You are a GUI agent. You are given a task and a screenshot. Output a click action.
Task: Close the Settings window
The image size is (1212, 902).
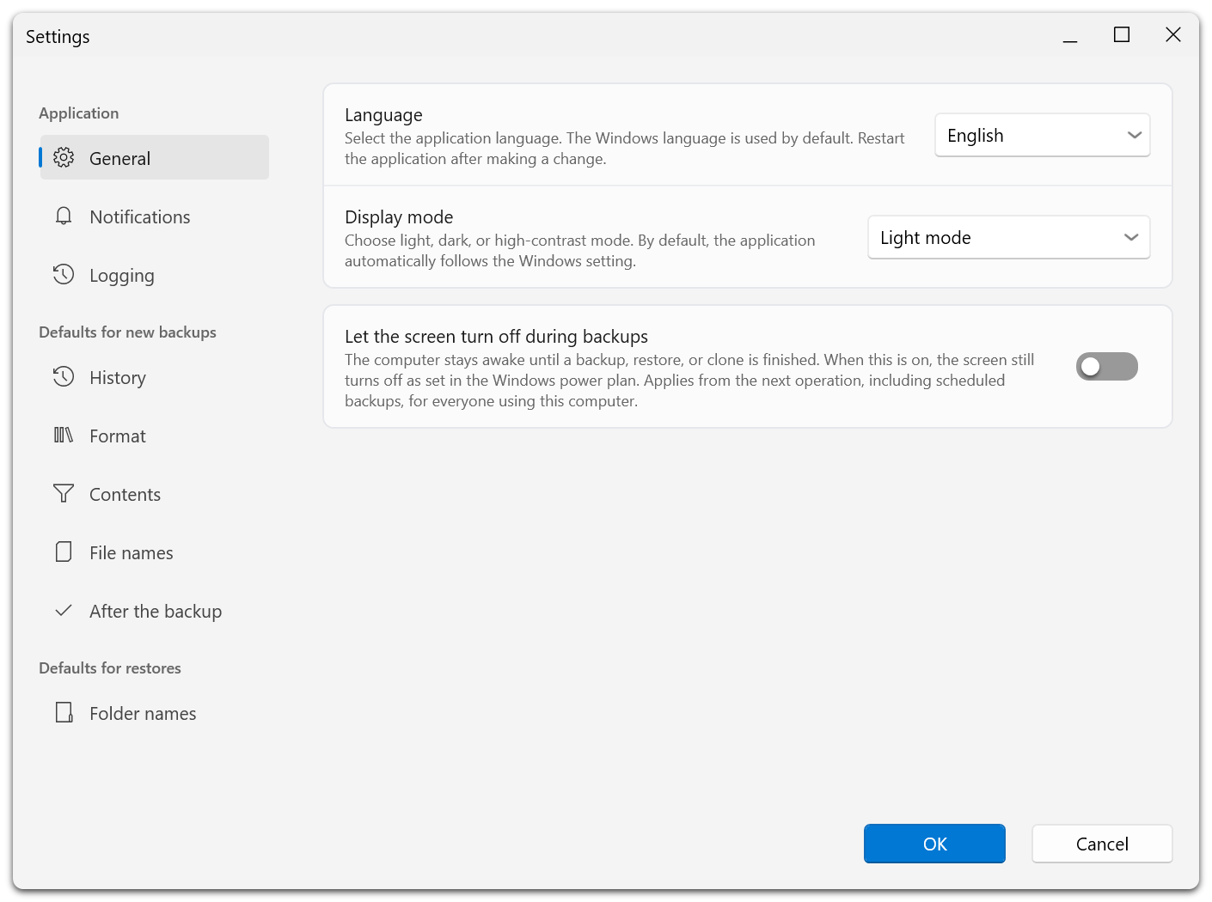(x=1173, y=35)
